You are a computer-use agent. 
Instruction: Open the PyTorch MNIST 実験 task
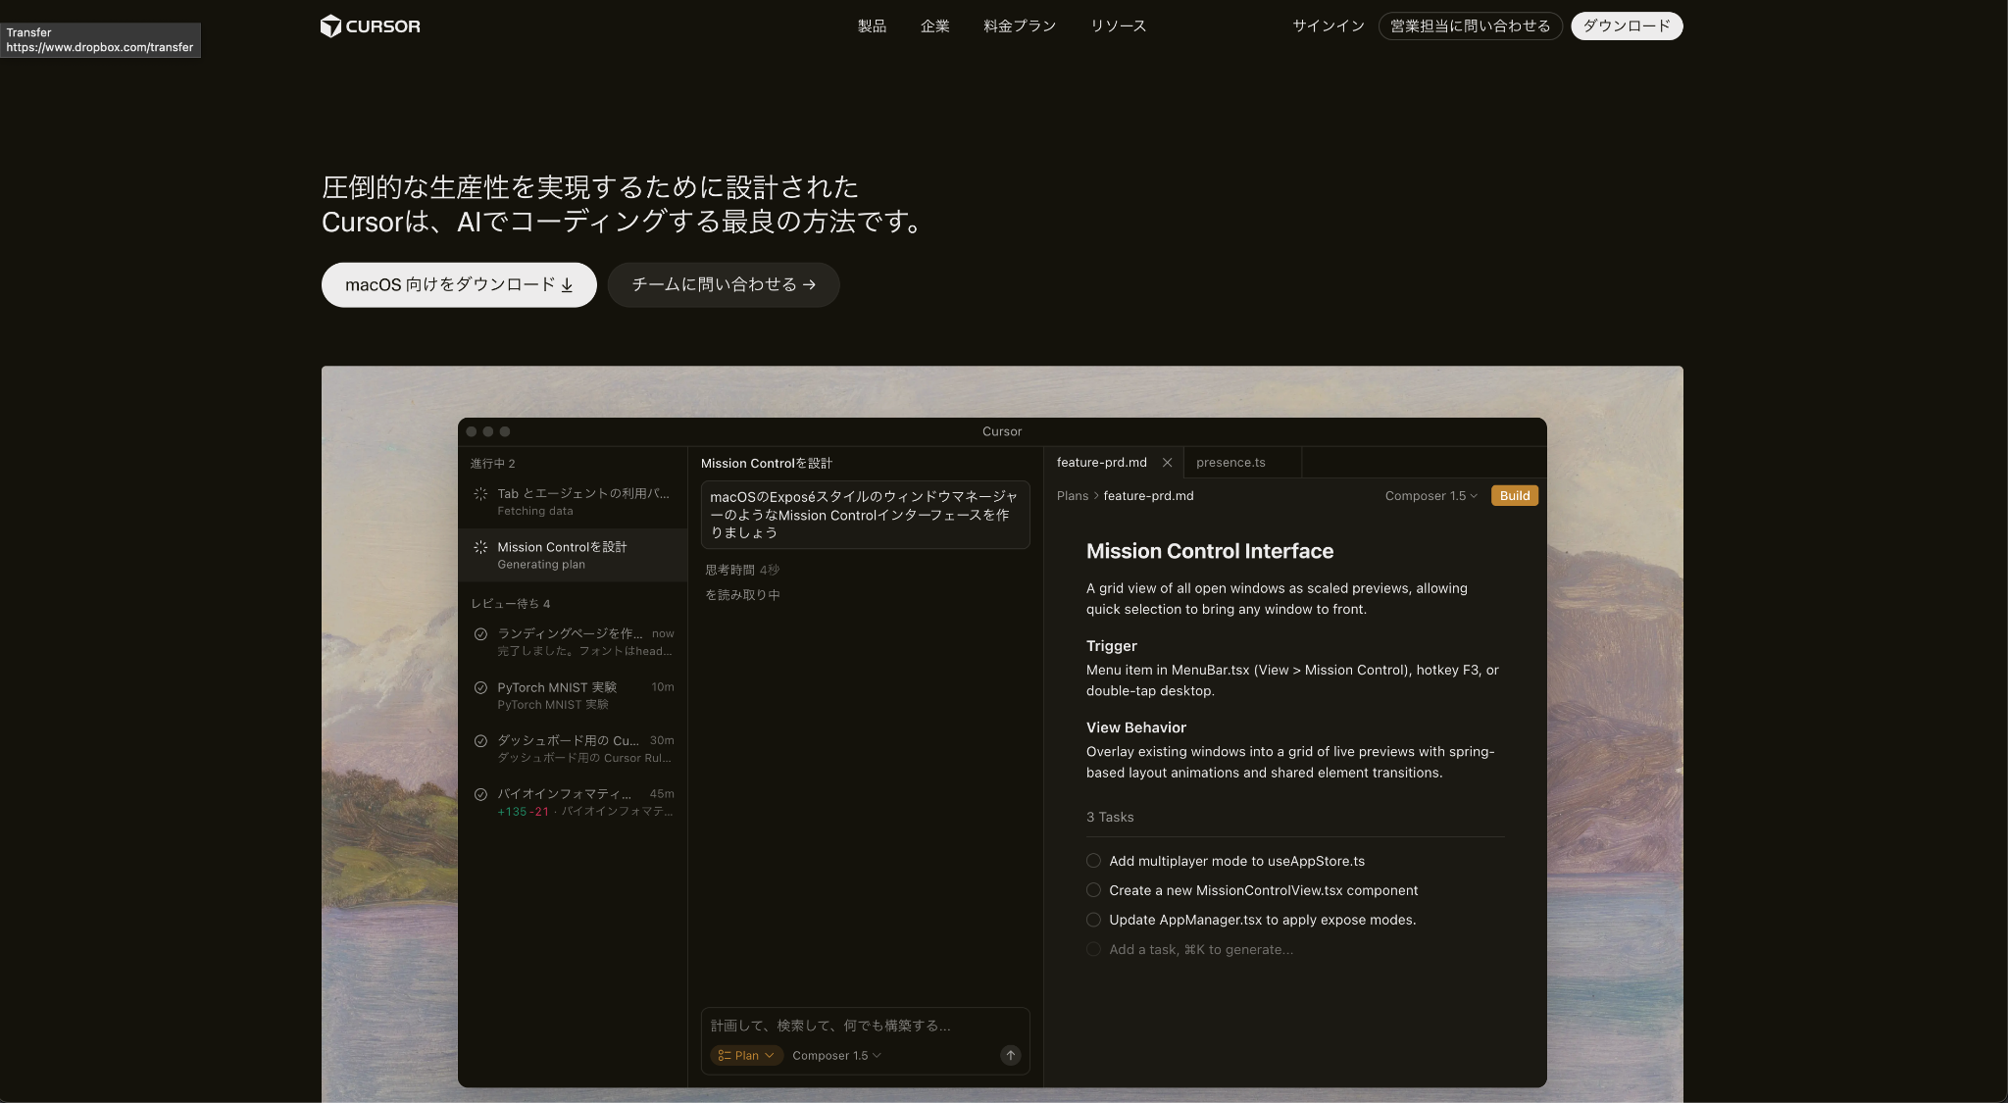click(x=573, y=695)
